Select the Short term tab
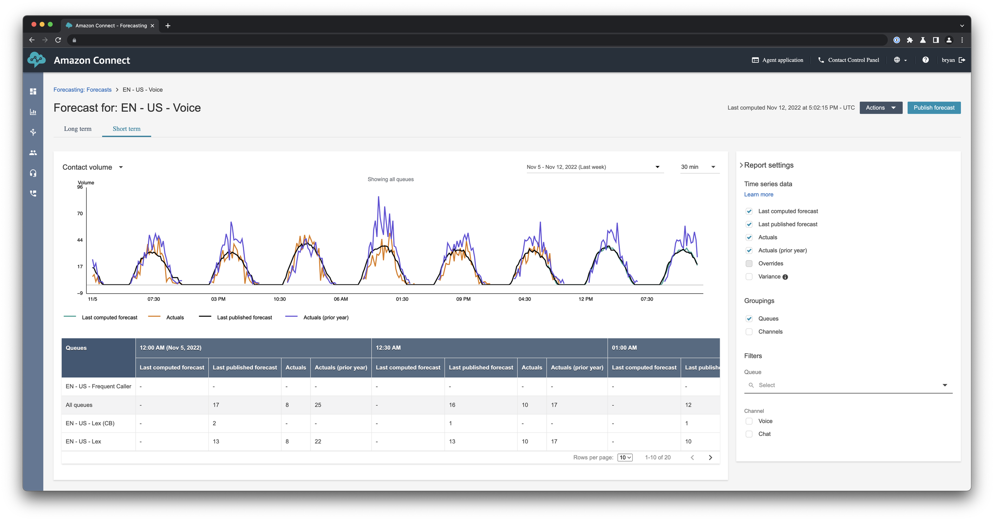The height and width of the screenshot is (521, 994). point(126,129)
